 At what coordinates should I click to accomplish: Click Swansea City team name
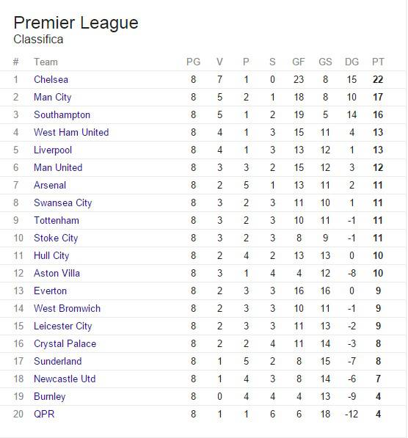coord(63,203)
